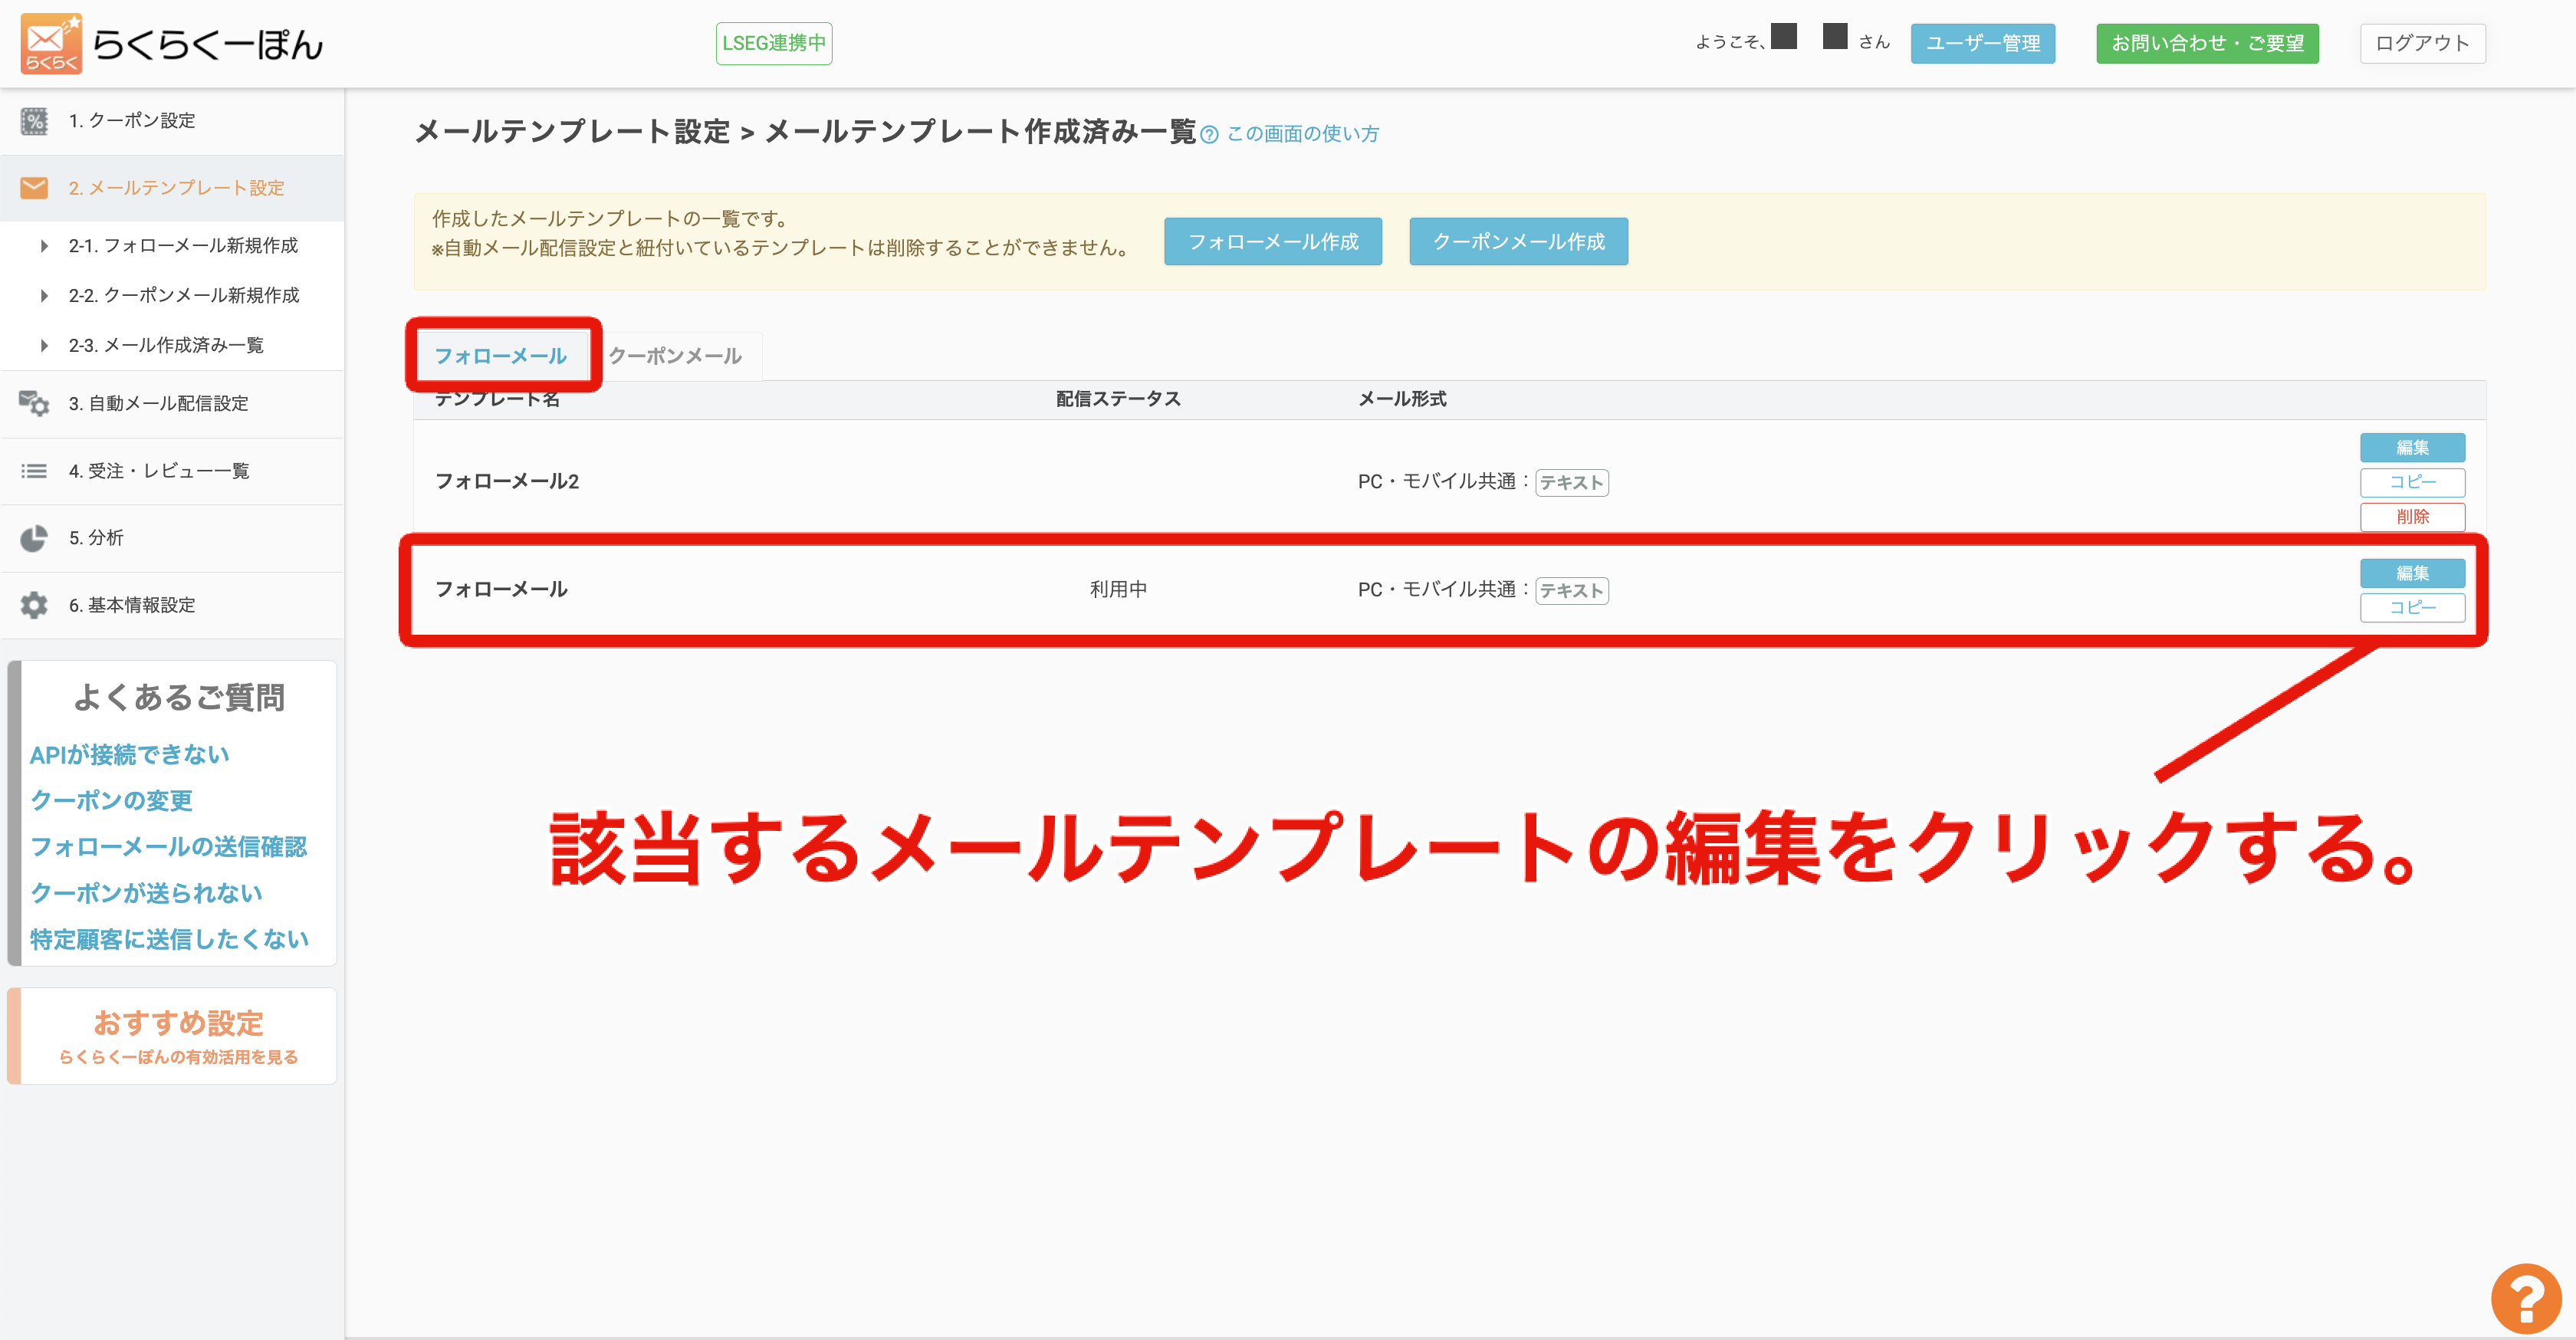This screenshot has width=2576, height=1340.
Task: Click the フォローメール作成 button
Action: 1273,241
